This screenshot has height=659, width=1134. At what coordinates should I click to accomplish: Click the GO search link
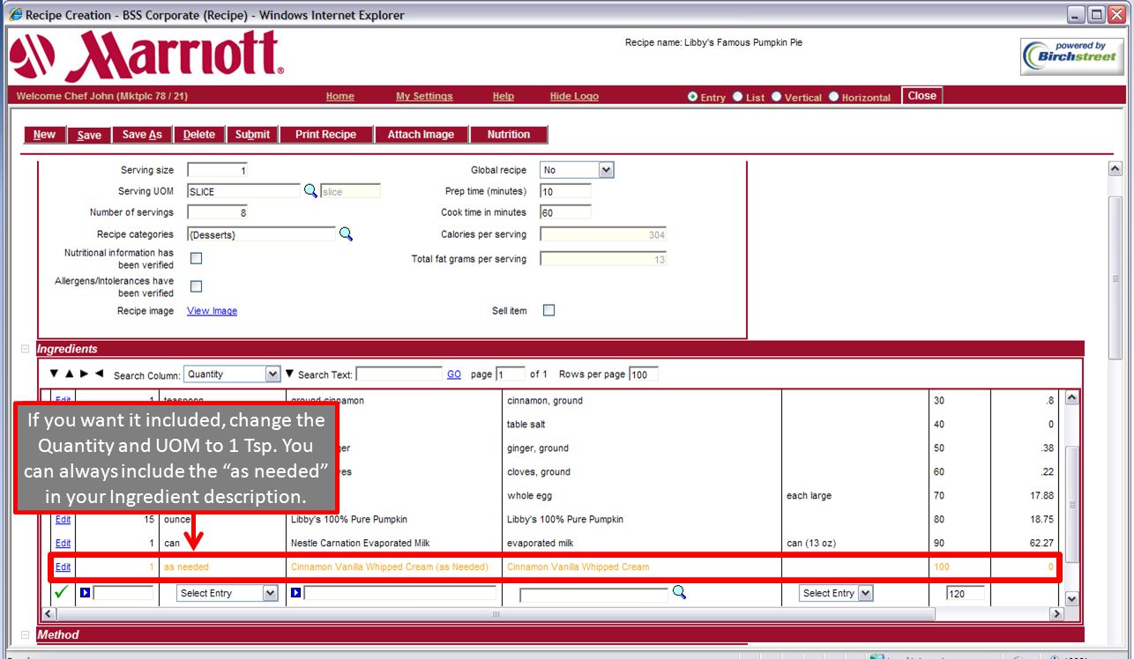454,374
